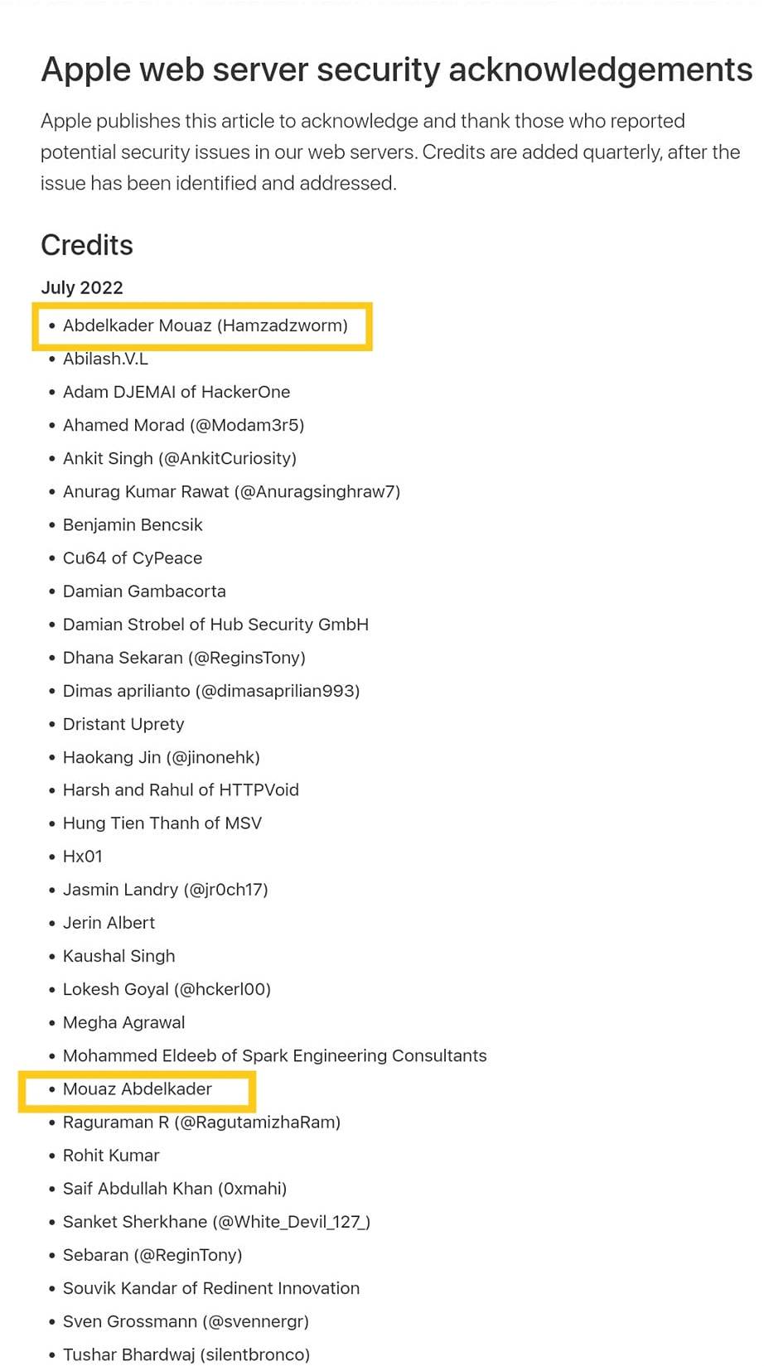The height and width of the screenshot is (1366, 764).
Task: Click 'Adam DJEMAI of HackerOne' entry
Action: (x=176, y=392)
